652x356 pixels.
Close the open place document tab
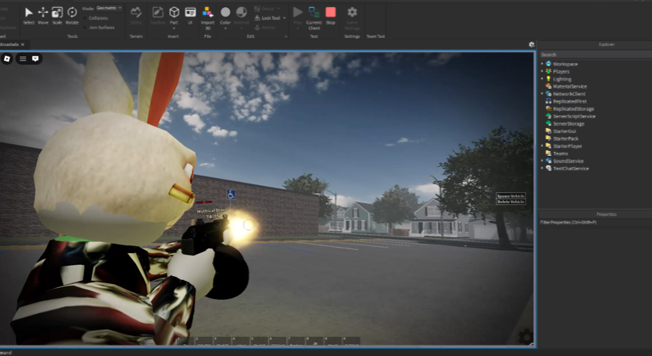(x=23, y=44)
